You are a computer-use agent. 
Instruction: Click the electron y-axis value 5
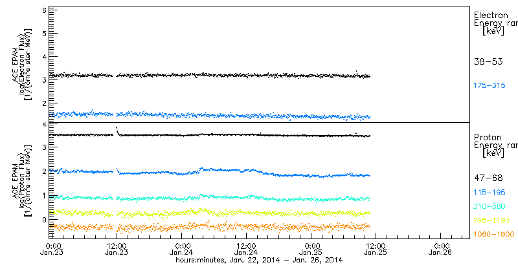(x=43, y=34)
